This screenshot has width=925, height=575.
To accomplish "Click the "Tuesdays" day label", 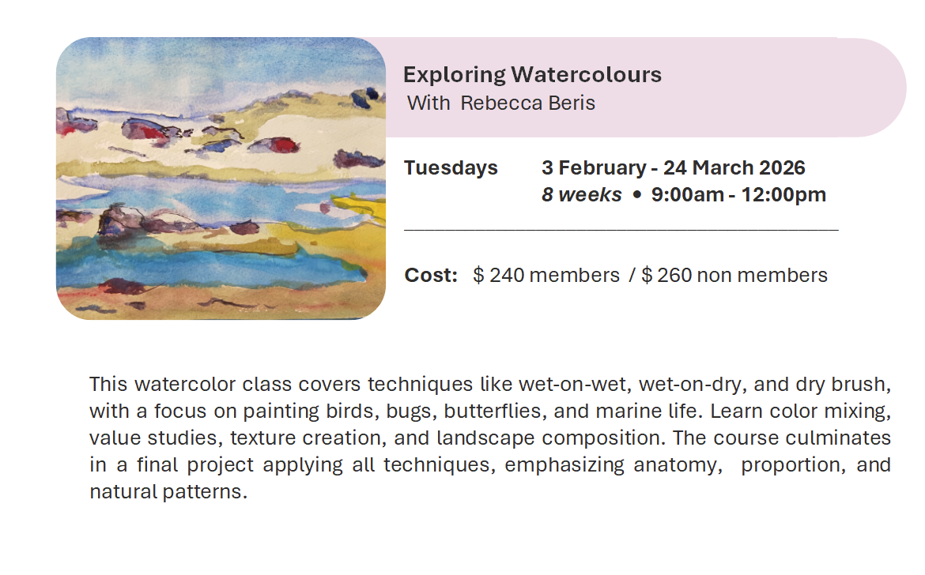I will pos(451,167).
